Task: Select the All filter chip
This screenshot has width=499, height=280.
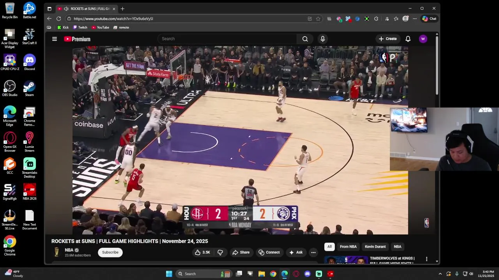Action: 329,247
